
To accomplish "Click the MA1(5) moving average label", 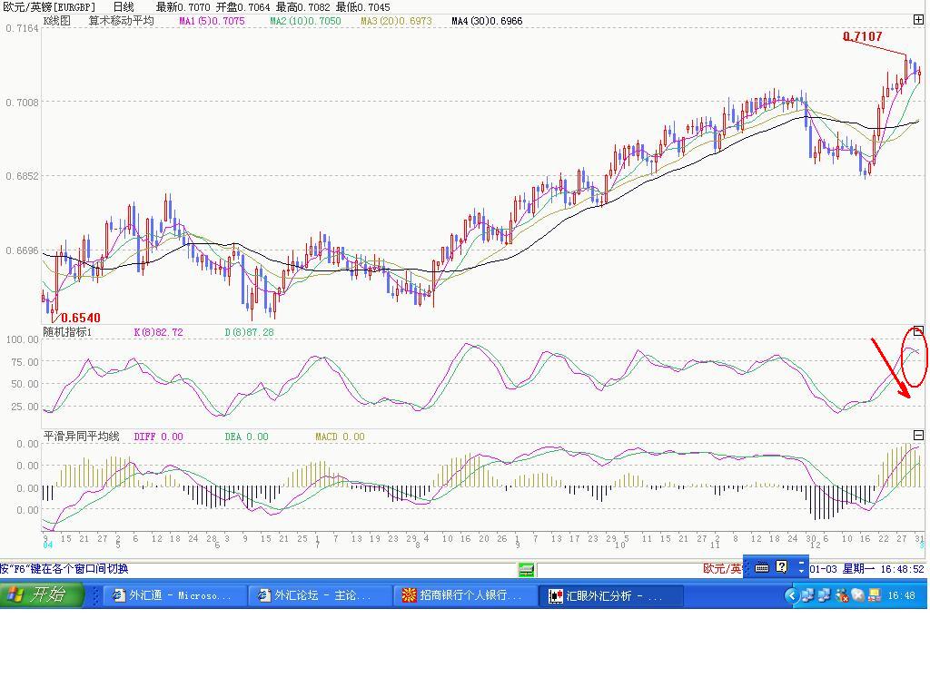I will point(212,21).
